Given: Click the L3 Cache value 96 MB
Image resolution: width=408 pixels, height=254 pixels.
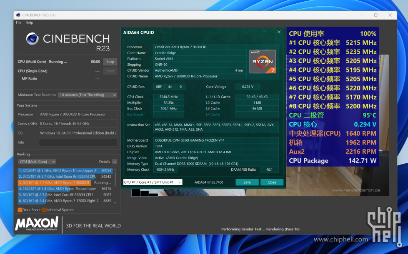Looking at the screenshot, I should [x=257, y=108].
